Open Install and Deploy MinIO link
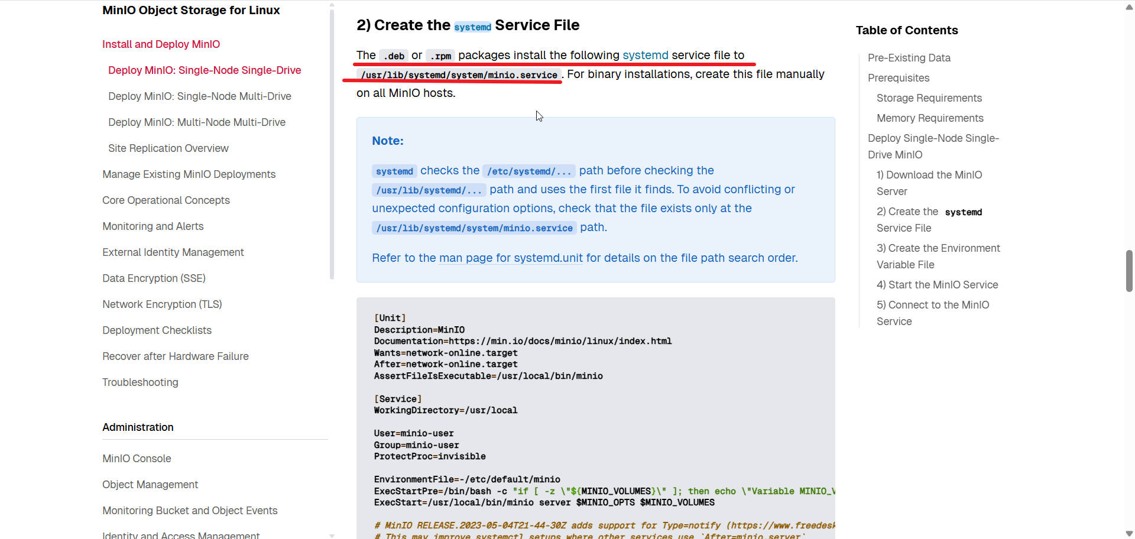 click(x=161, y=44)
